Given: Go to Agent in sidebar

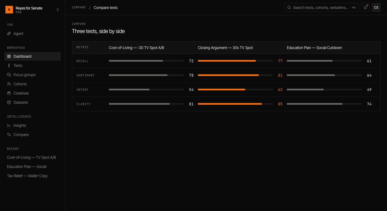Looking at the screenshot, I should (x=33, y=34).
